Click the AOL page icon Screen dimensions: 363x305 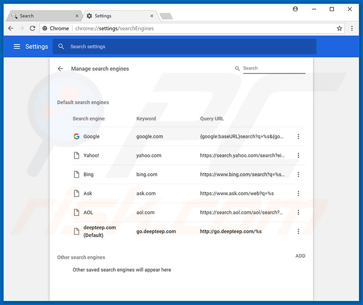pyautogui.click(x=76, y=212)
